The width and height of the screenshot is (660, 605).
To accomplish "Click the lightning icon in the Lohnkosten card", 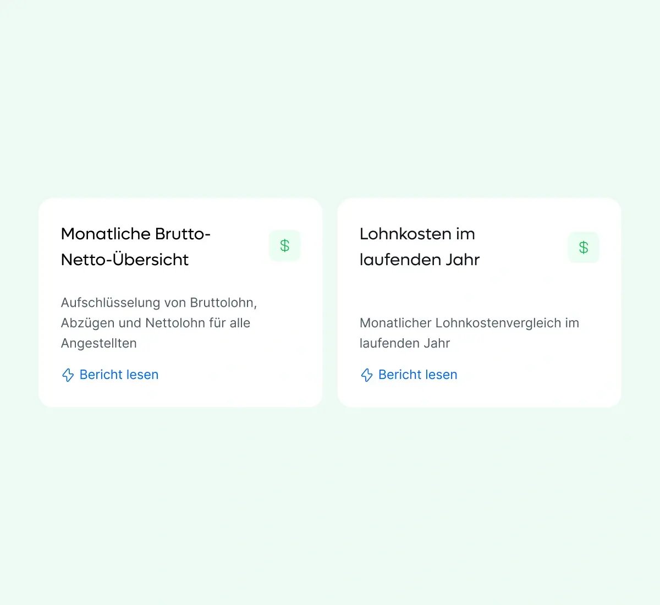I will (x=367, y=375).
